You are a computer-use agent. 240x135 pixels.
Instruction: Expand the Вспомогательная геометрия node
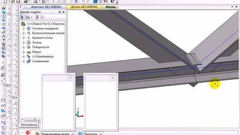[x=24, y=33]
